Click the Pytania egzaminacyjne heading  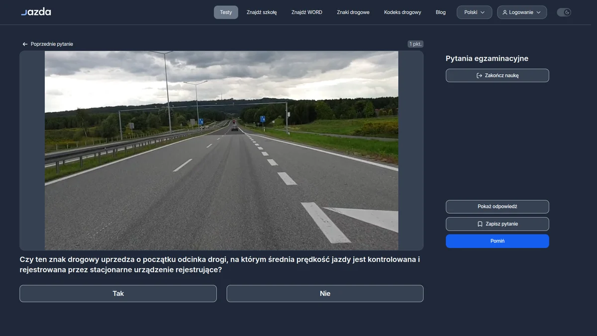(487, 59)
